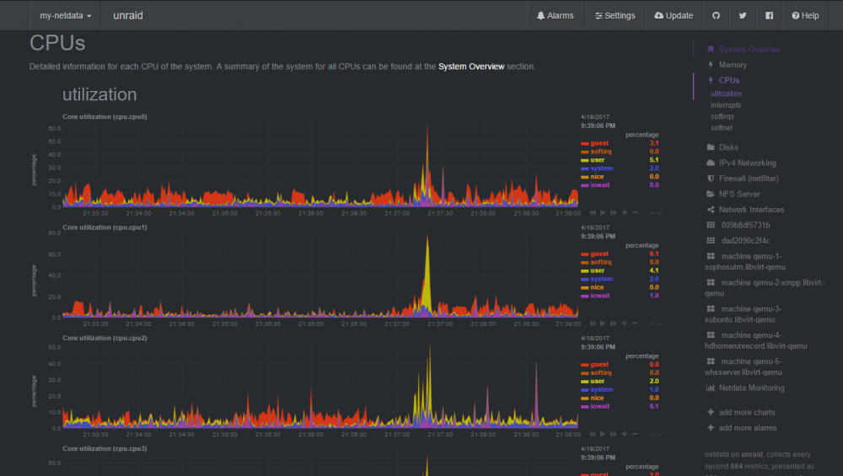The width and height of the screenshot is (843, 476).
Task: Select interrupts submenu under CPUs
Action: (x=726, y=105)
